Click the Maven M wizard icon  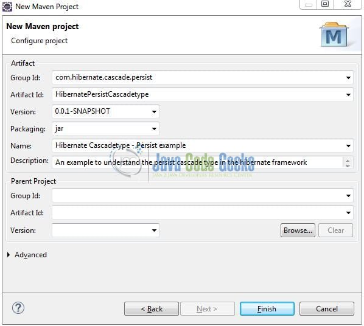tap(334, 34)
